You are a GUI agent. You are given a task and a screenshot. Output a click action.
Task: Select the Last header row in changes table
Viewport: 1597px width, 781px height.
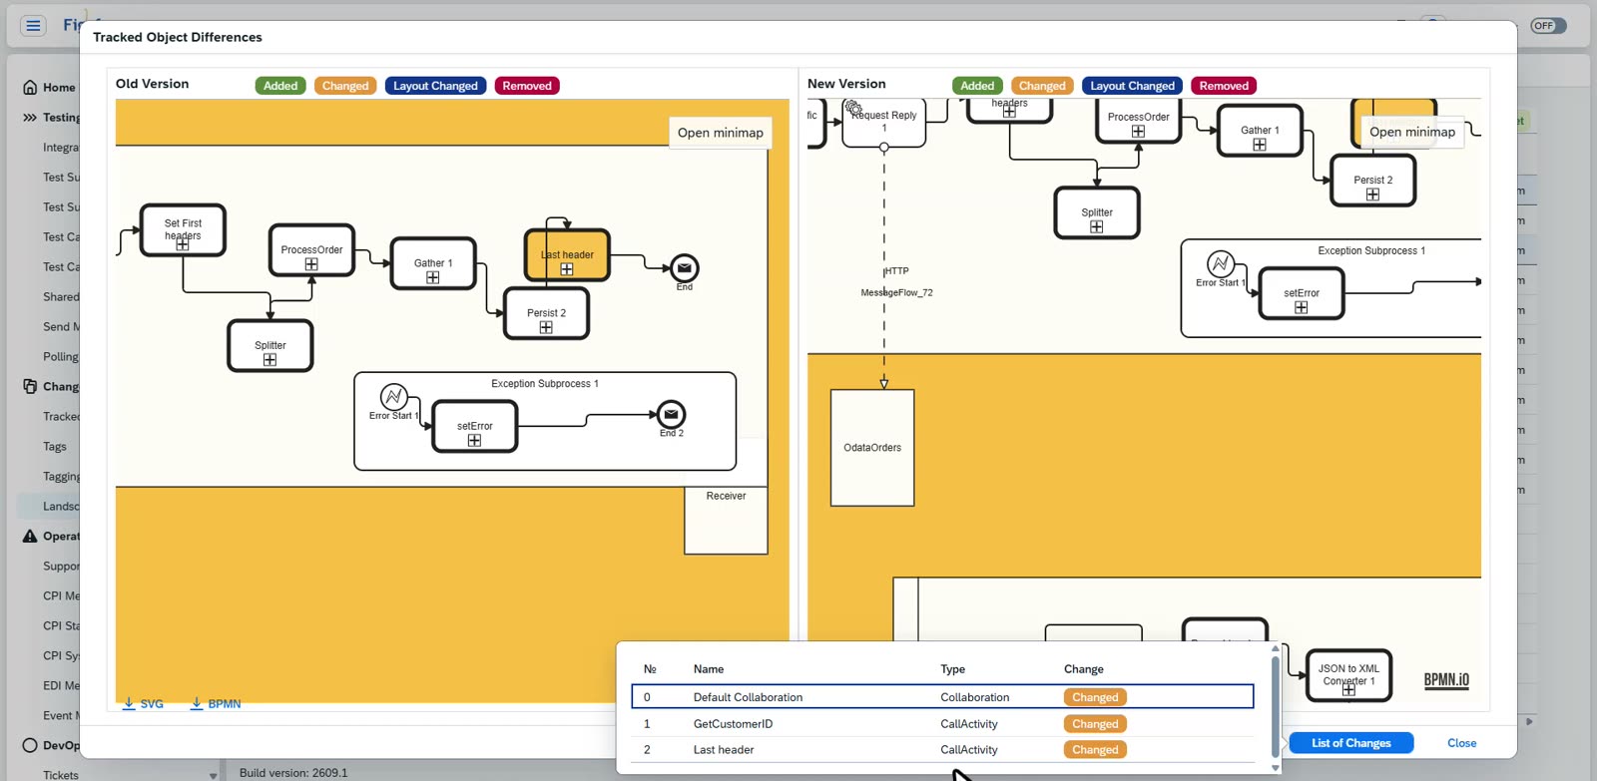[x=942, y=750]
